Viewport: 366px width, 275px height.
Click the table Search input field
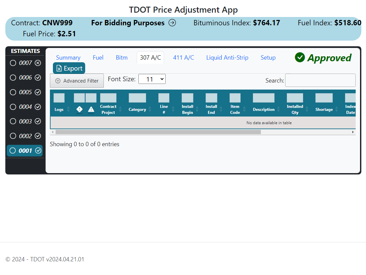320,80
